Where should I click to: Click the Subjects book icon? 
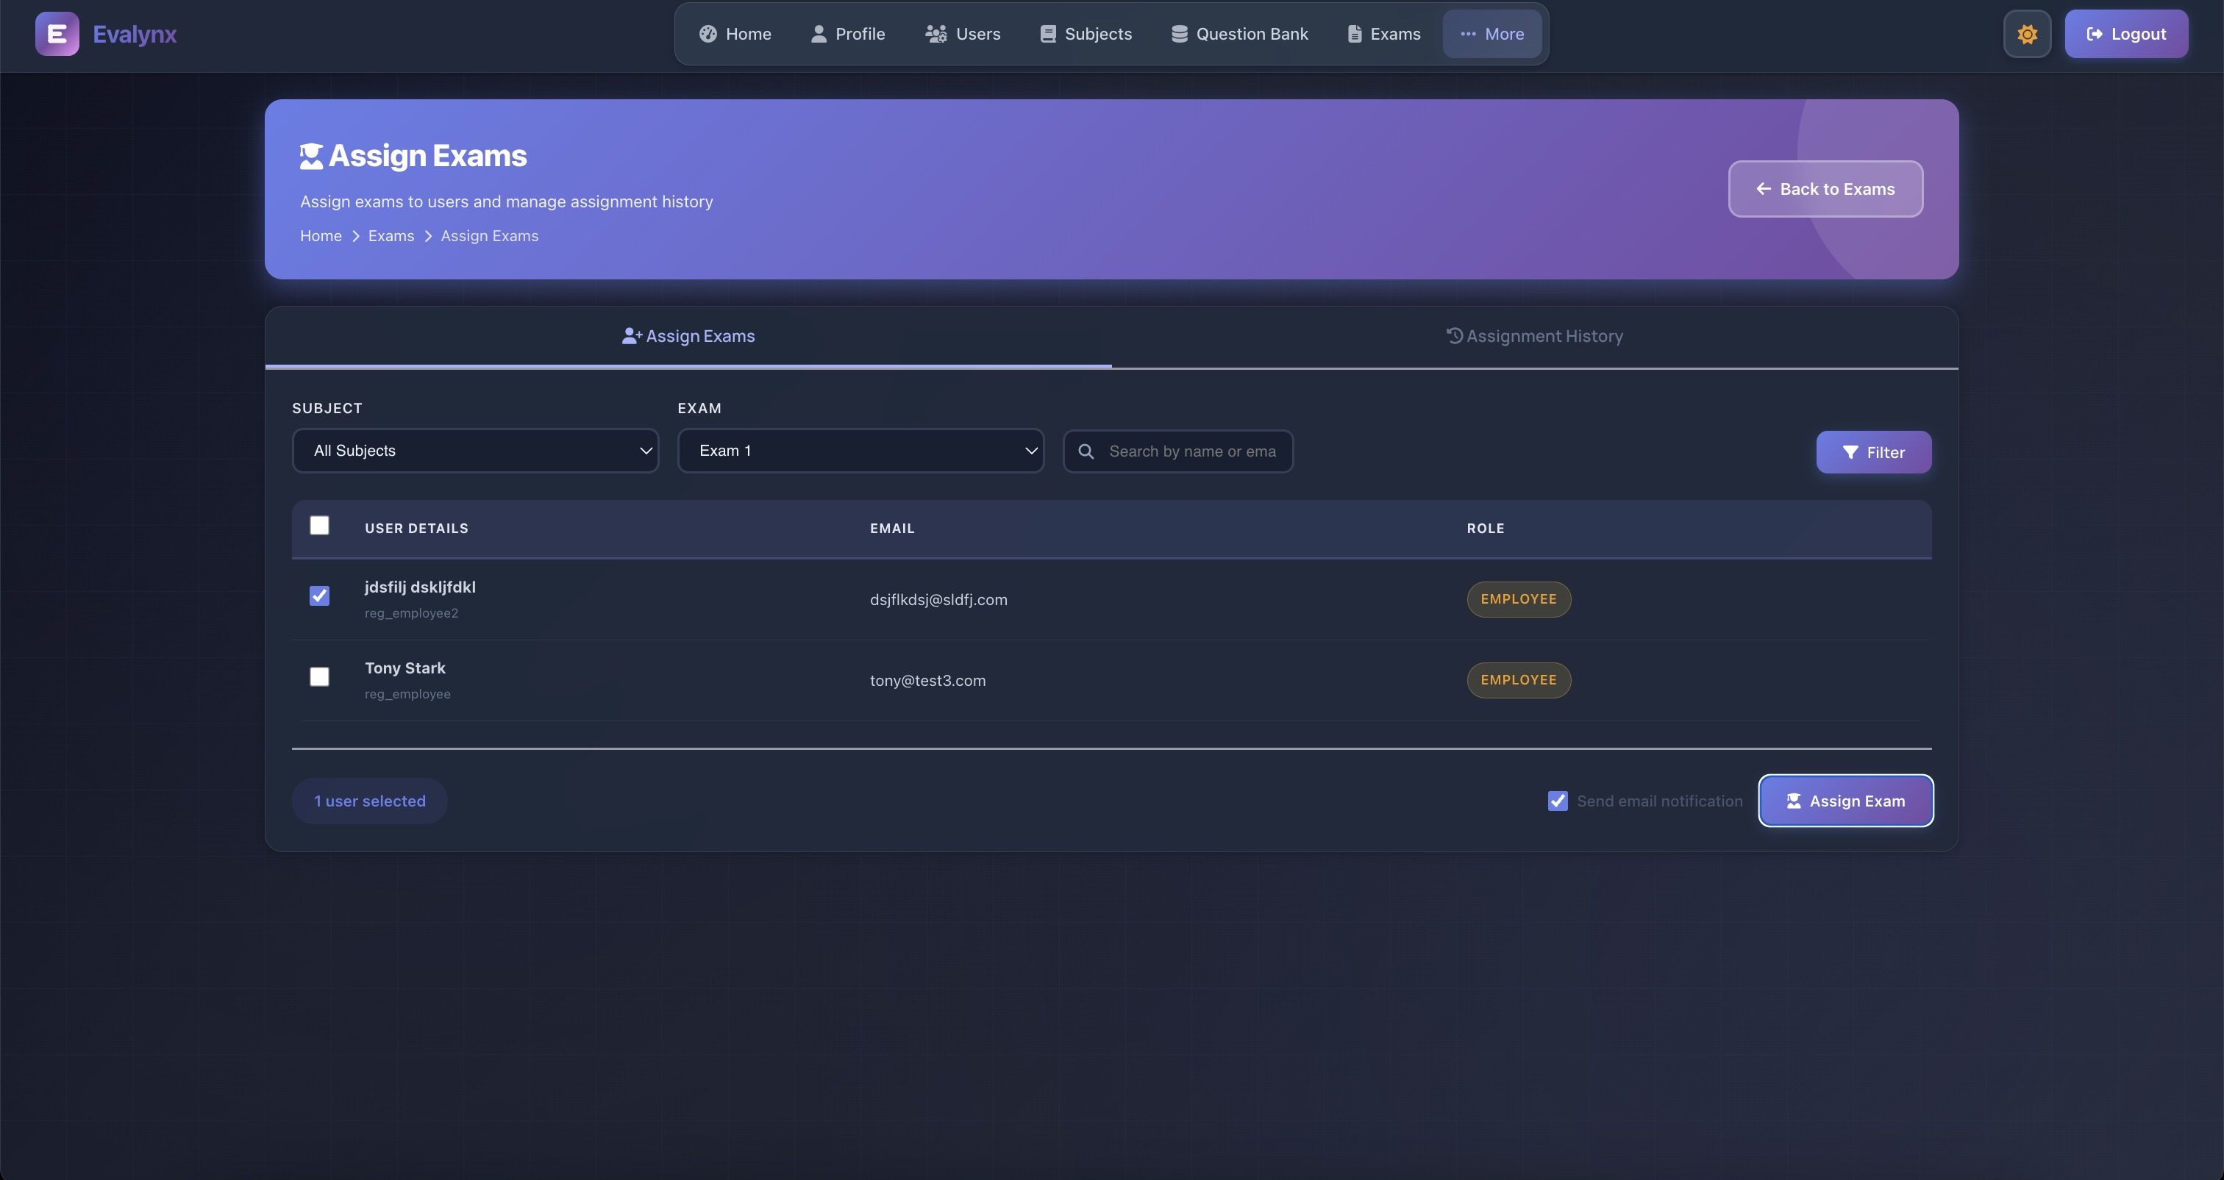(1047, 34)
